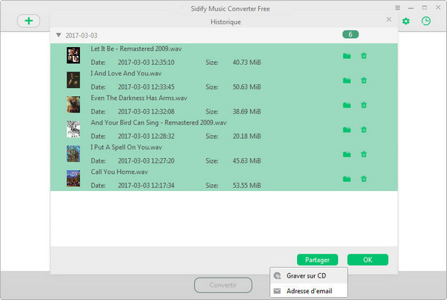This screenshot has height=300, width=447.
Task: Open settings gear icon
Action: pos(406,21)
